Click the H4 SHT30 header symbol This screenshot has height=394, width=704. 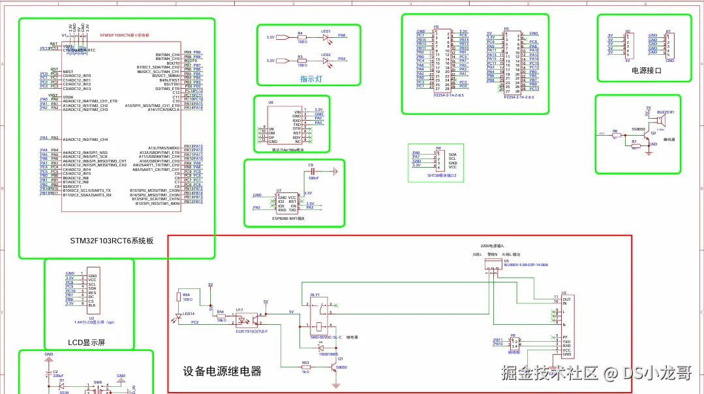pyautogui.click(x=440, y=160)
